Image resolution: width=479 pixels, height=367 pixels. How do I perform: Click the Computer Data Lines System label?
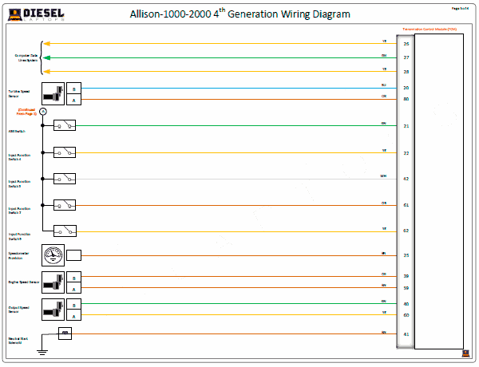26,57
